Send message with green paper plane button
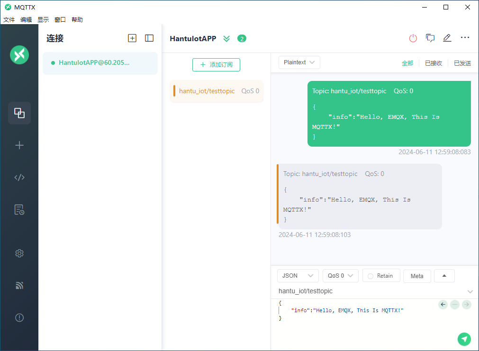The image size is (479, 351). click(x=464, y=339)
